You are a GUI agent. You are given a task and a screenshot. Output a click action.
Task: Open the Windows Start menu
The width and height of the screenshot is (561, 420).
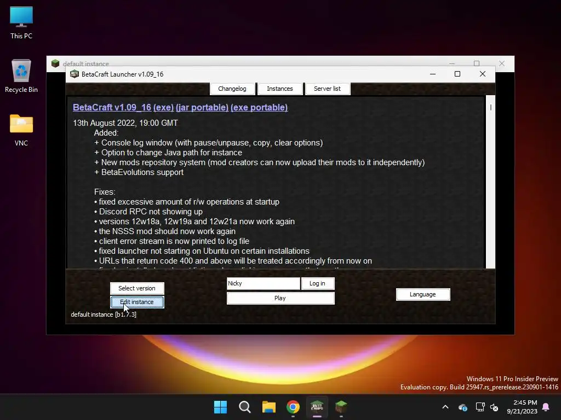220,407
